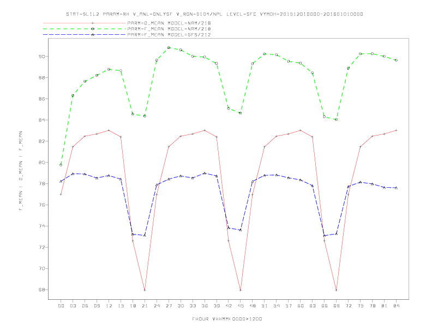Click x-axis tick label 06

[x=85, y=306]
